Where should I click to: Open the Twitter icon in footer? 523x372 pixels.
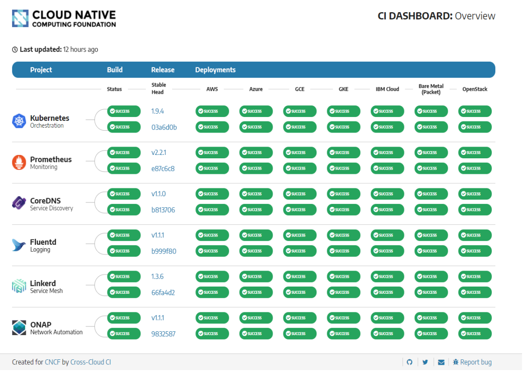pos(425,362)
